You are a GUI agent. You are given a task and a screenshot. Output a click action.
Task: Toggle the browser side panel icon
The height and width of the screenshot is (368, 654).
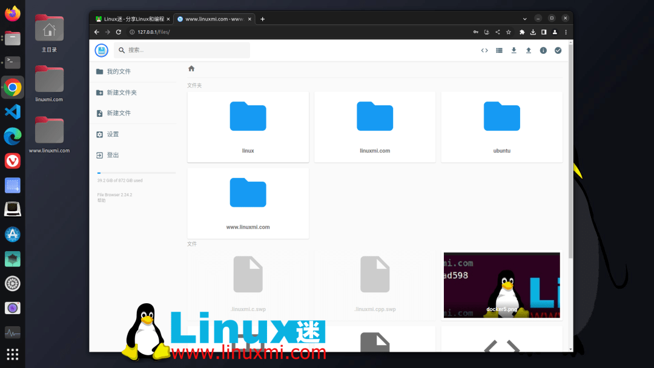(544, 32)
